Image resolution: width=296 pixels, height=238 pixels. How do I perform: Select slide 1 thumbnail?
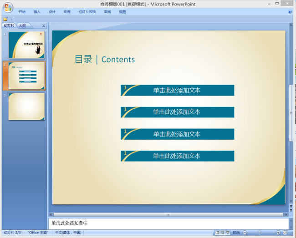click(26, 45)
